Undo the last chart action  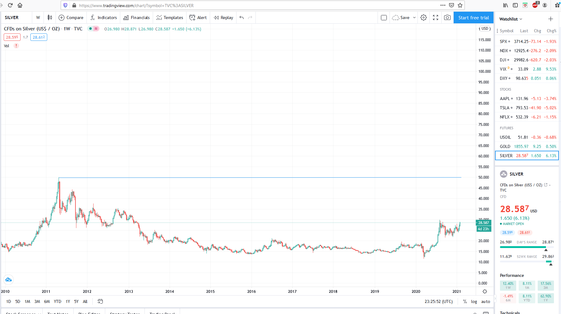tap(242, 17)
